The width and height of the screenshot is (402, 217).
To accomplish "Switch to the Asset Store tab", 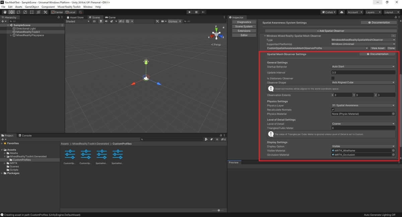I will (75, 17).
